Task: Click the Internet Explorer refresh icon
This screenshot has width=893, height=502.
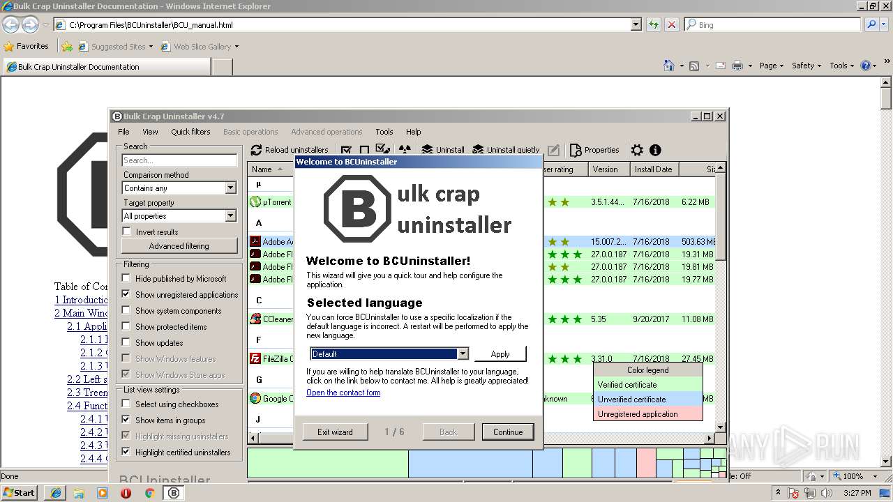Action: pos(654,24)
